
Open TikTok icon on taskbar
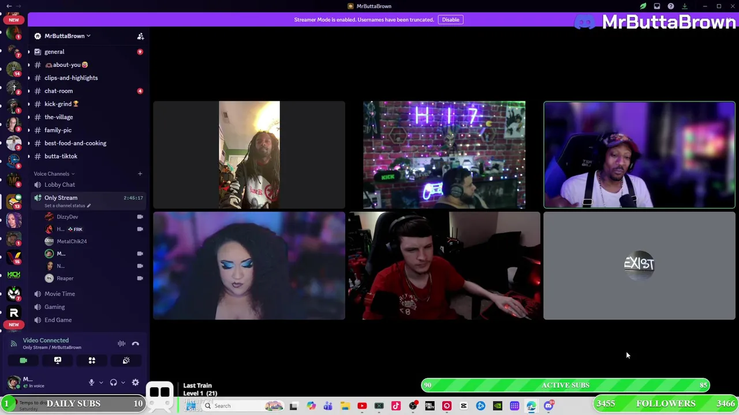[396, 406]
